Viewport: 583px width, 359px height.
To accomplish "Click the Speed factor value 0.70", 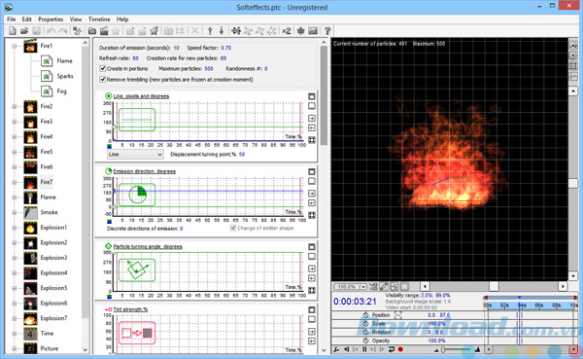I will pos(226,48).
